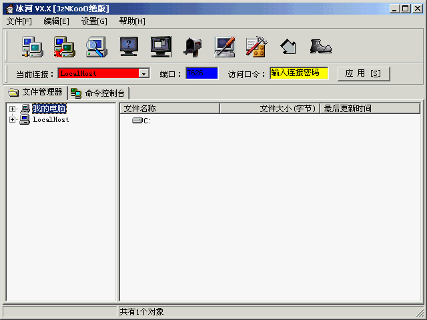Click the monitor with pen icon
The height and width of the screenshot is (320, 427).
[225, 46]
